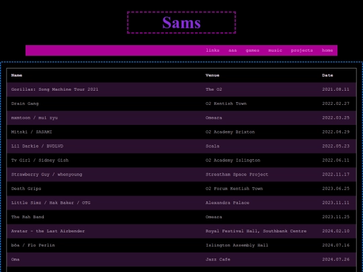This screenshot has height=272, width=363.
Task: Open the links nav item
Action: click(x=212, y=50)
